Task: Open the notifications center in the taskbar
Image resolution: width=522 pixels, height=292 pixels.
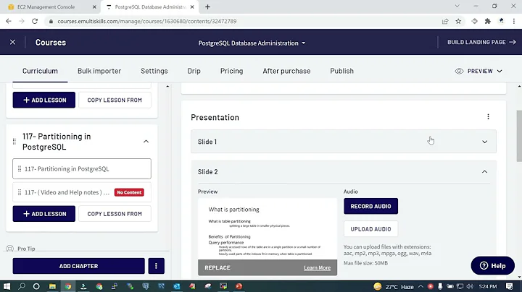Action: tap(510, 286)
